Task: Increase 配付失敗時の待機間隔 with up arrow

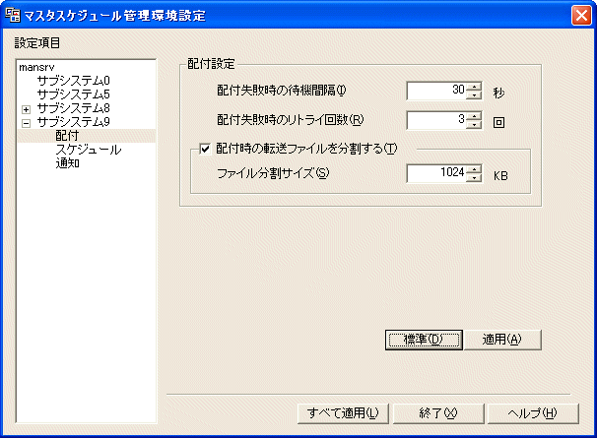Action: click(x=474, y=87)
